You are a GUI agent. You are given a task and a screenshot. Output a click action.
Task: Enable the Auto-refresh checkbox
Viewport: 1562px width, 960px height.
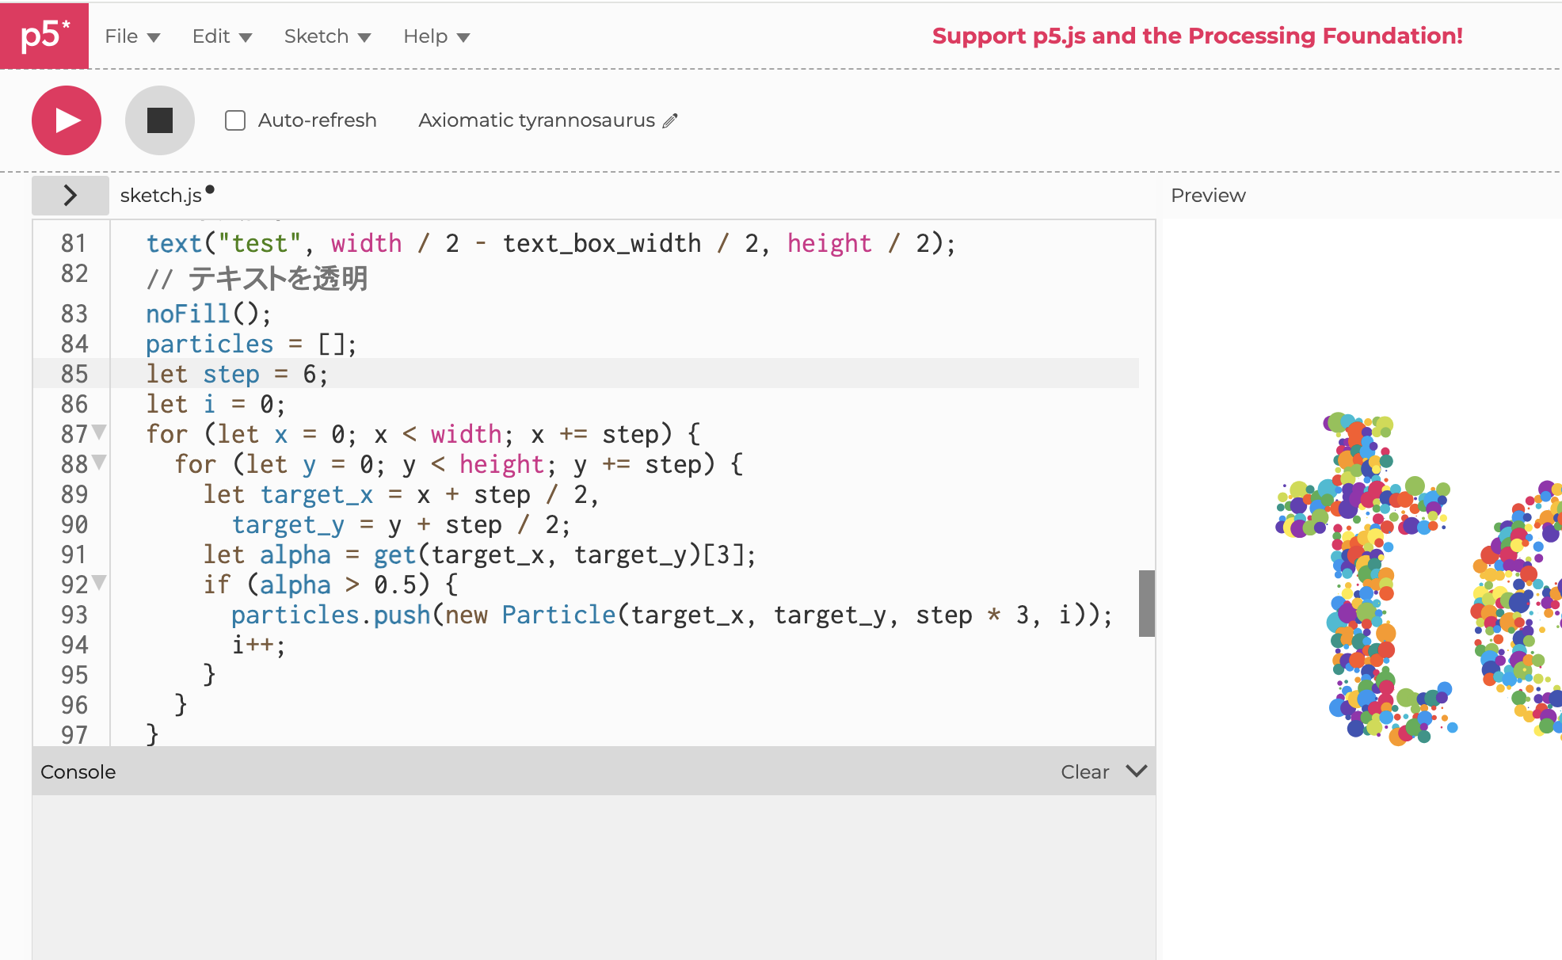coord(234,120)
